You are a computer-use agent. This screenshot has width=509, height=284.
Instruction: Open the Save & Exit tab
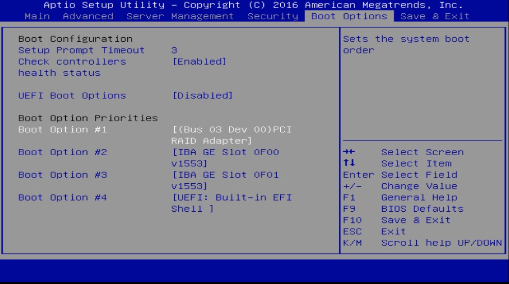tap(435, 16)
